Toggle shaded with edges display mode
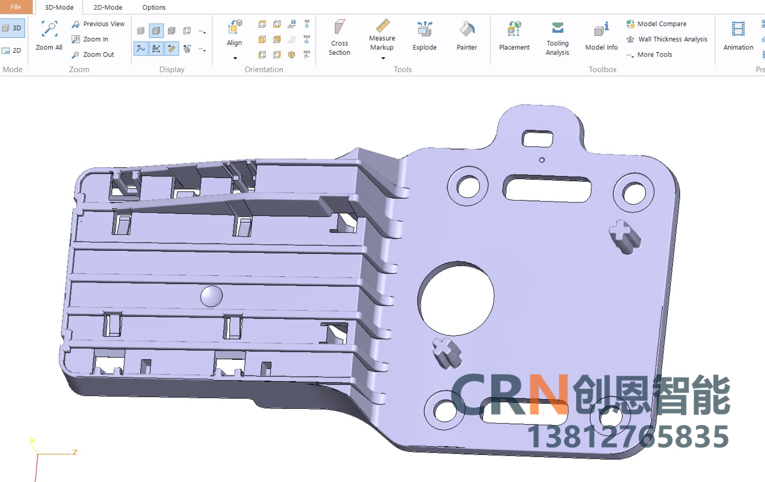765x482 pixels. pos(156,31)
